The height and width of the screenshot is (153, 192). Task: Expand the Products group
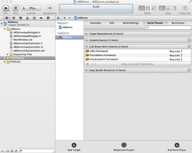[x=4, y=62]
